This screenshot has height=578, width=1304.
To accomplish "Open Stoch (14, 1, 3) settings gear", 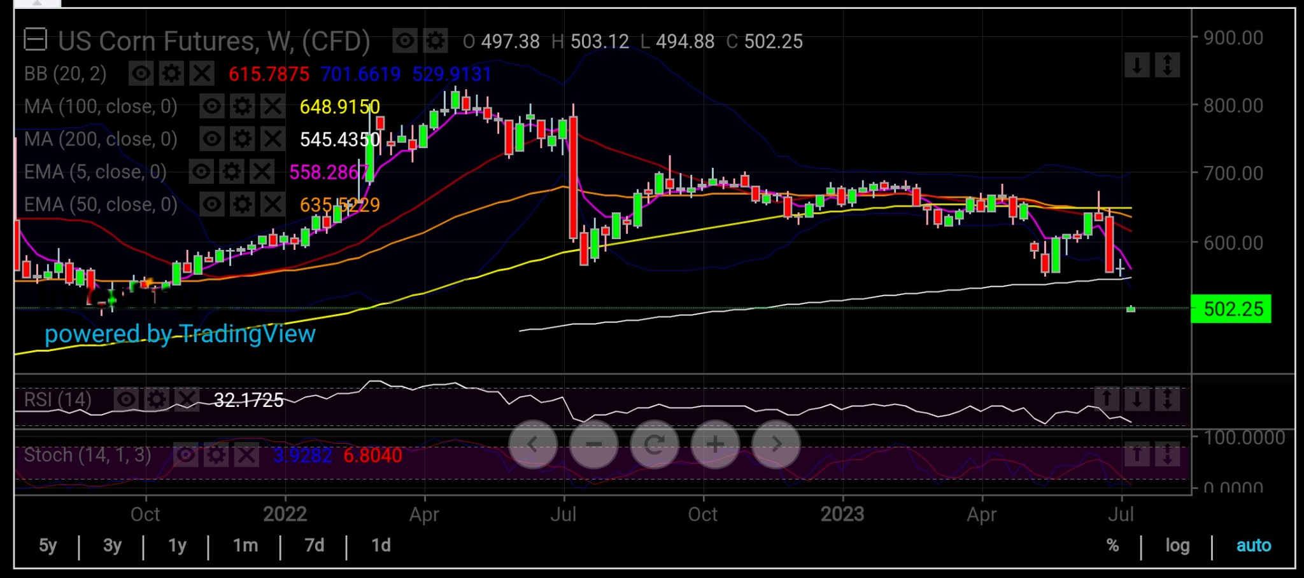I will click(216, 455).
